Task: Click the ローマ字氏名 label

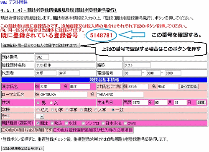Action: [13, 95]
